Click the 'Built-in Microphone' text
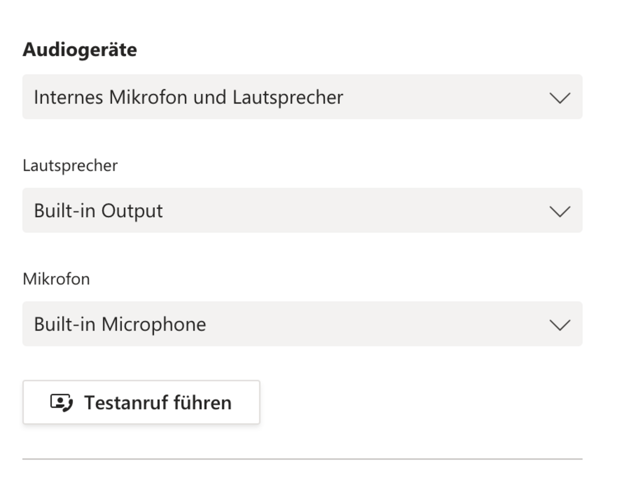 pyautogui.click(x=120, y=324)
